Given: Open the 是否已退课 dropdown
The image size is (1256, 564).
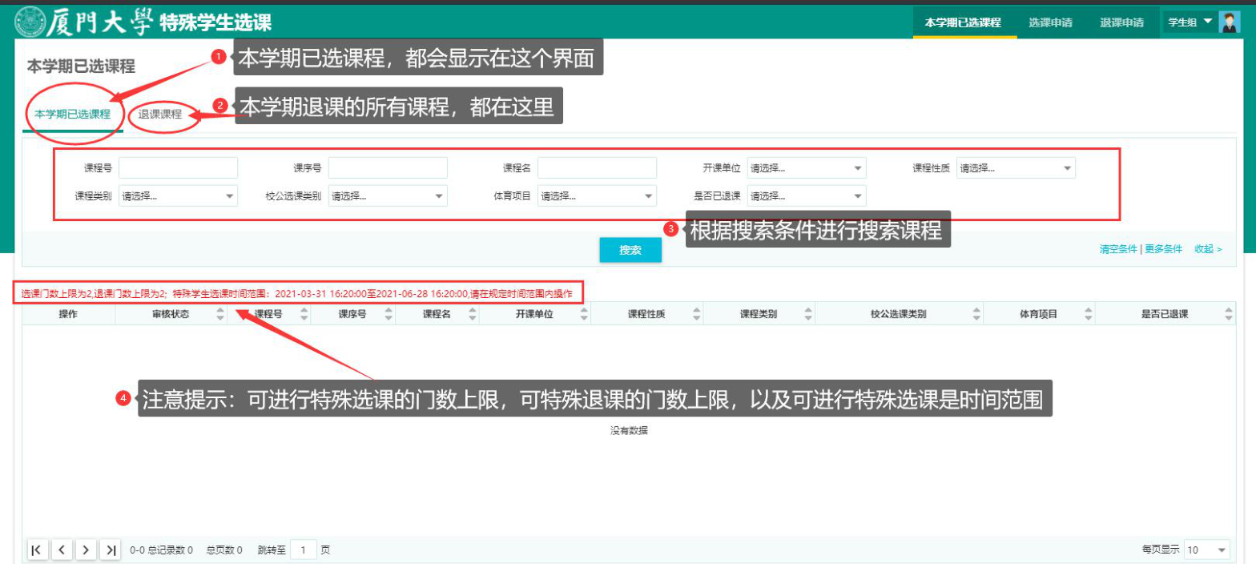Looking at the screenshot, I should point(807,195).
